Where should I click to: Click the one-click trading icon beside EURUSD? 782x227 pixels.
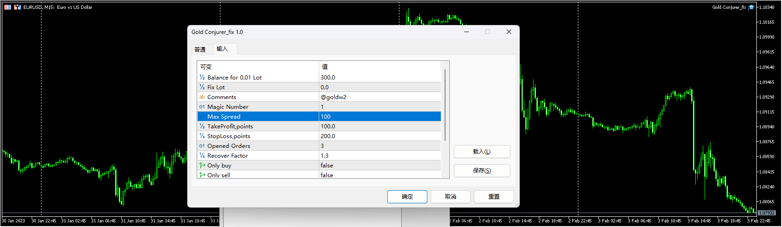pos(17,7)
